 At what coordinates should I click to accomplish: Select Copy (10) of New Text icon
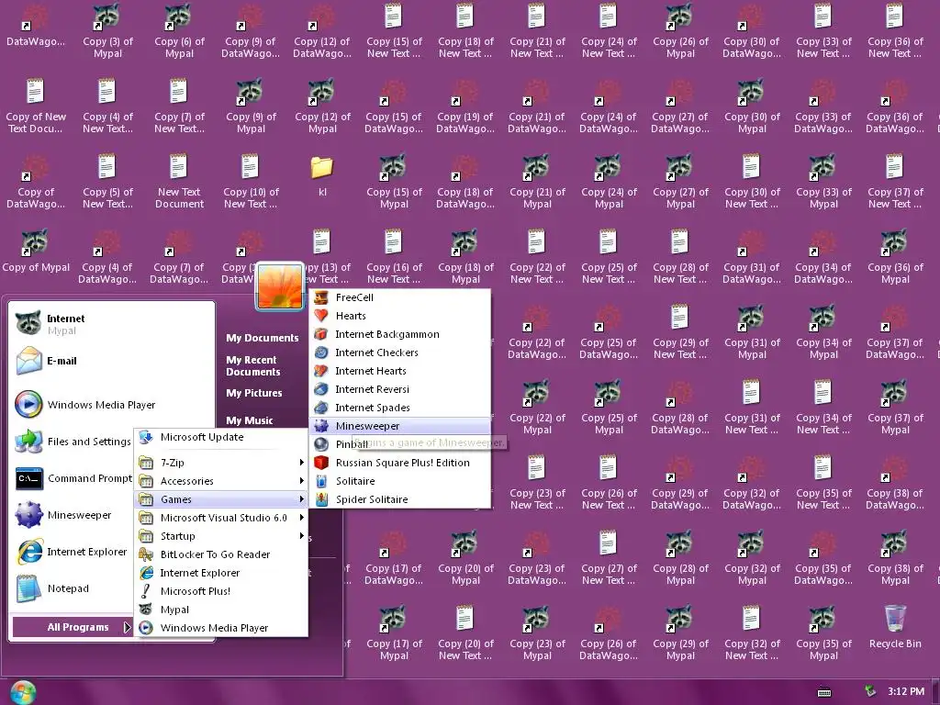tap(251, 182)
